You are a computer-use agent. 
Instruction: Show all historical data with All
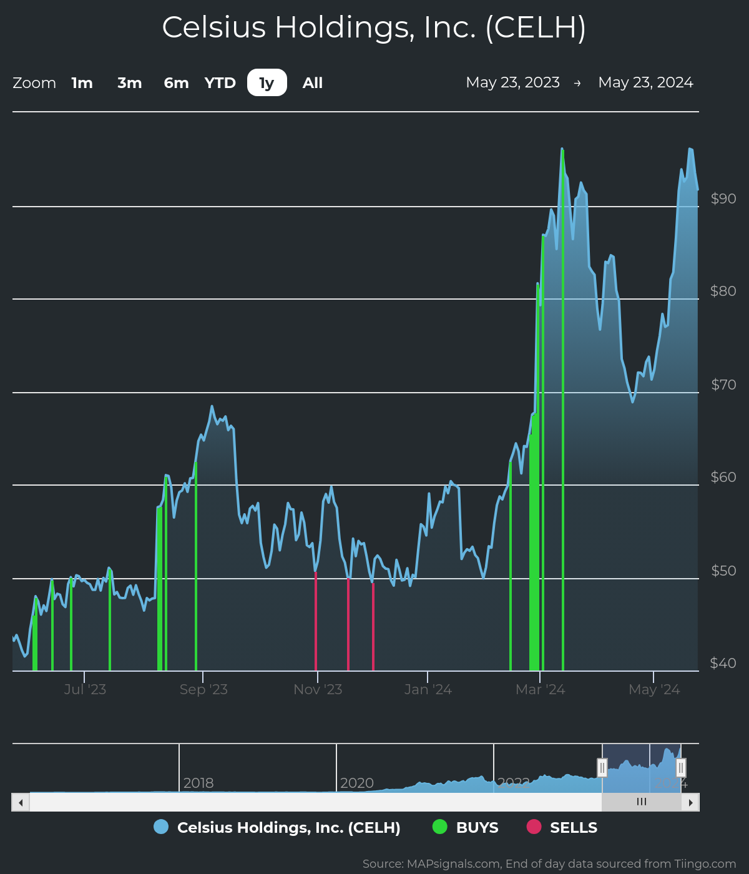click(x=312, y=82)
